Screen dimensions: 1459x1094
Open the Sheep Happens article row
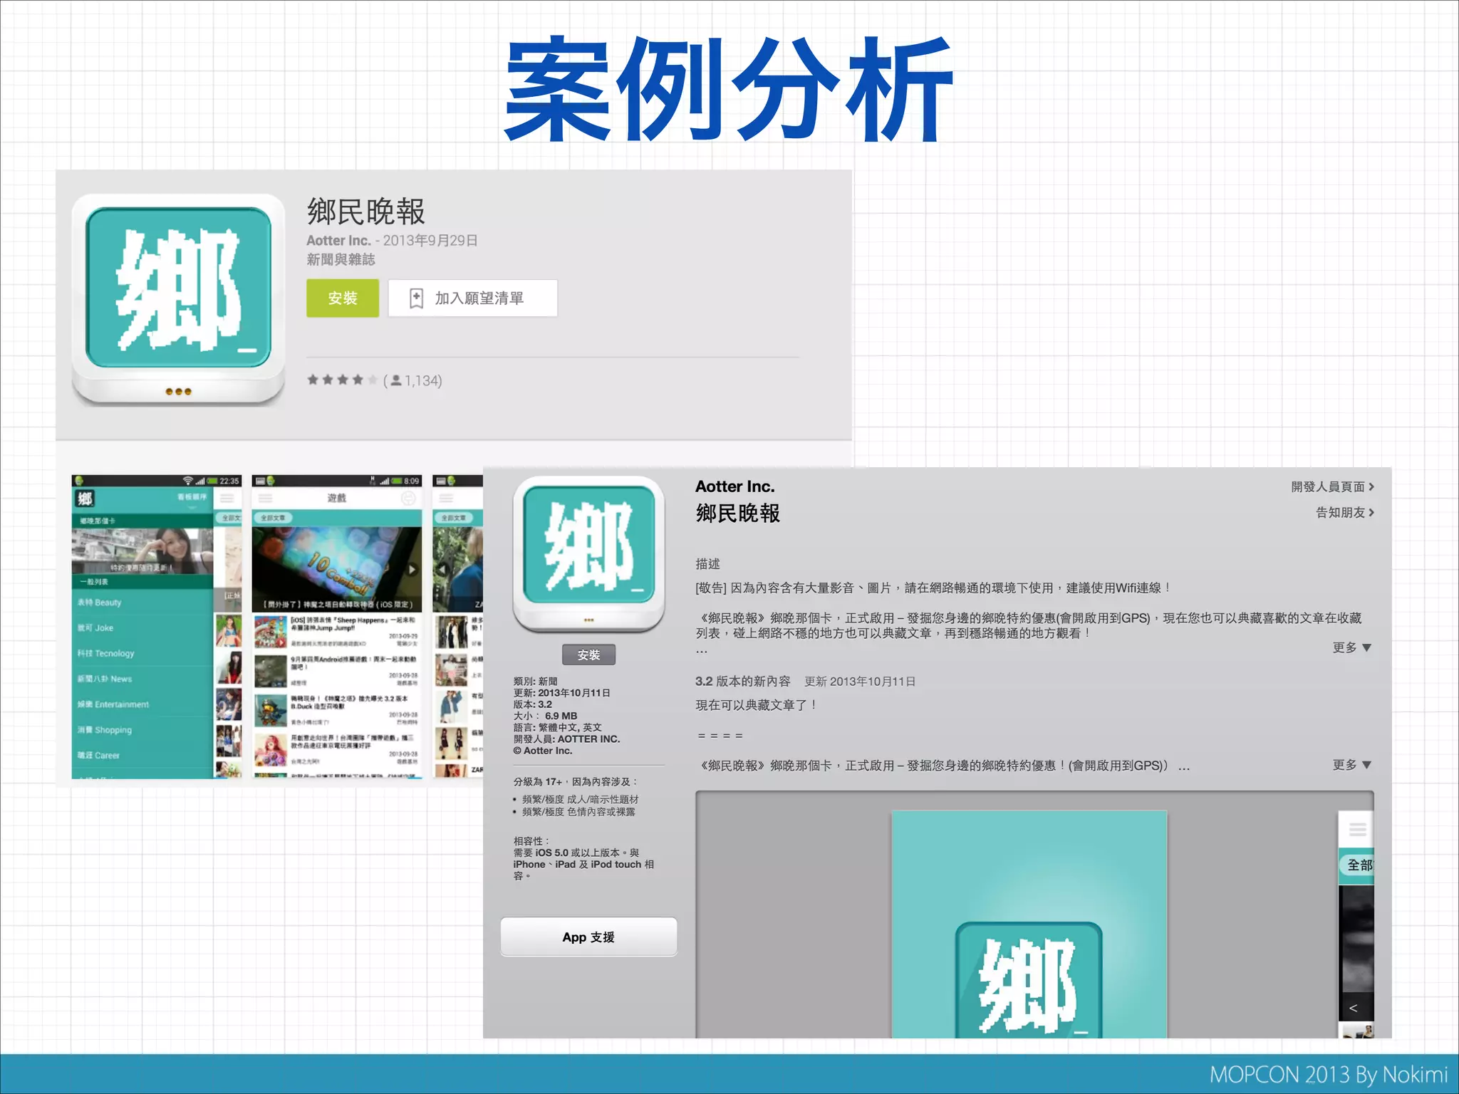337,632
